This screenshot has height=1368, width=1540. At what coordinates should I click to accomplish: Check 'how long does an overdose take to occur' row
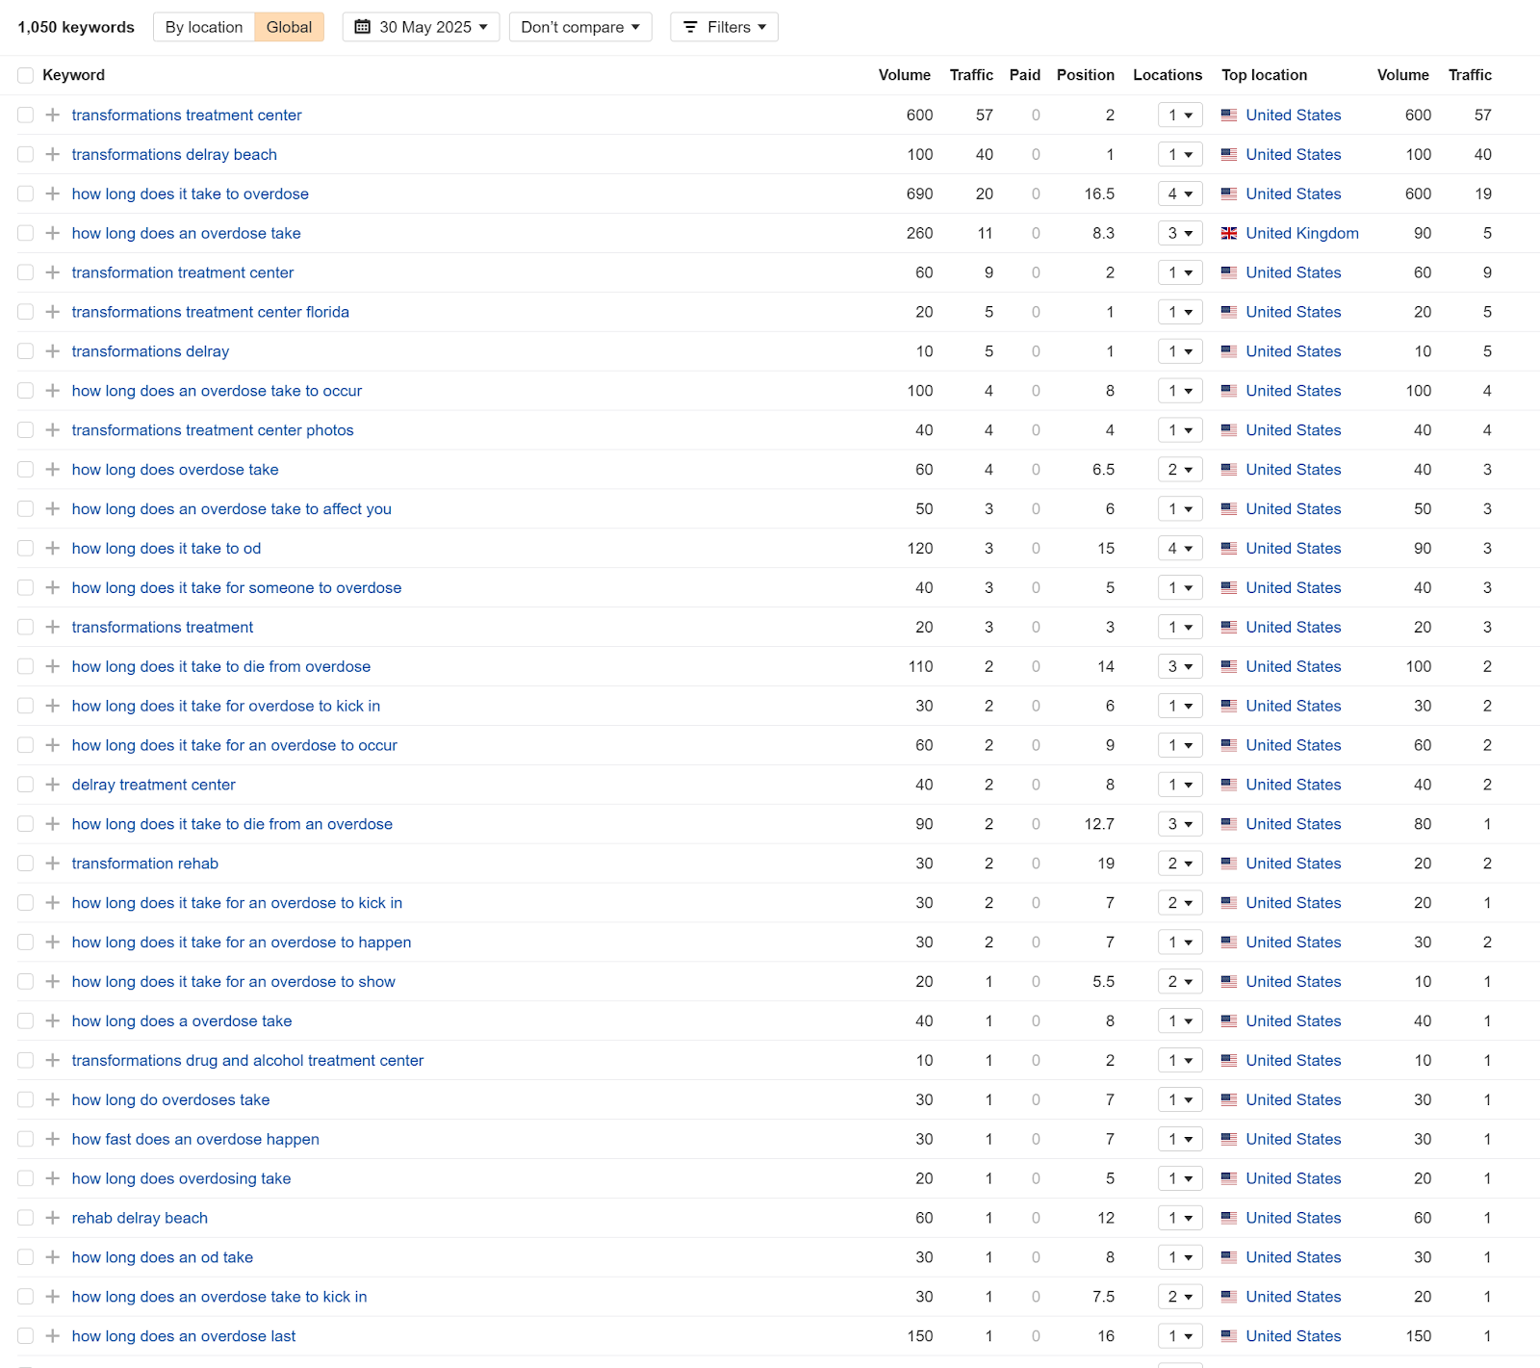[x=25, y=391]
